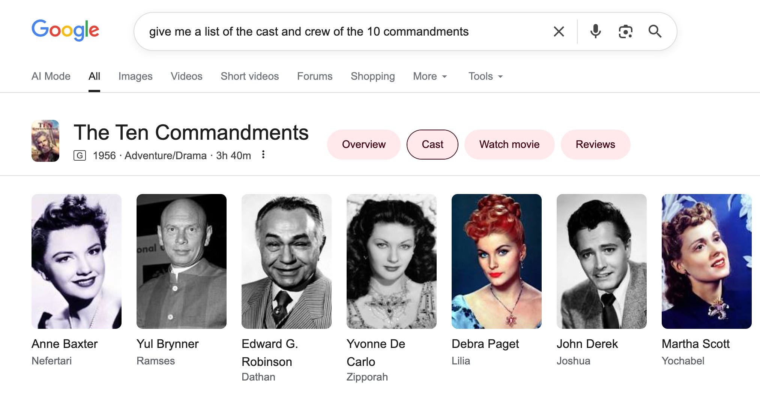Switch to the Shopping tab

tap(373, 76)
